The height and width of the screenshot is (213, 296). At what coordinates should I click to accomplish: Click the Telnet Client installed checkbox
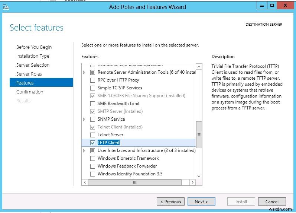(92, 127)
